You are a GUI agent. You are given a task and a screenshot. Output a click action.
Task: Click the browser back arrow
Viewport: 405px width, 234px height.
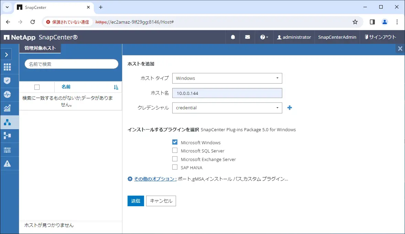coord(8,22)
